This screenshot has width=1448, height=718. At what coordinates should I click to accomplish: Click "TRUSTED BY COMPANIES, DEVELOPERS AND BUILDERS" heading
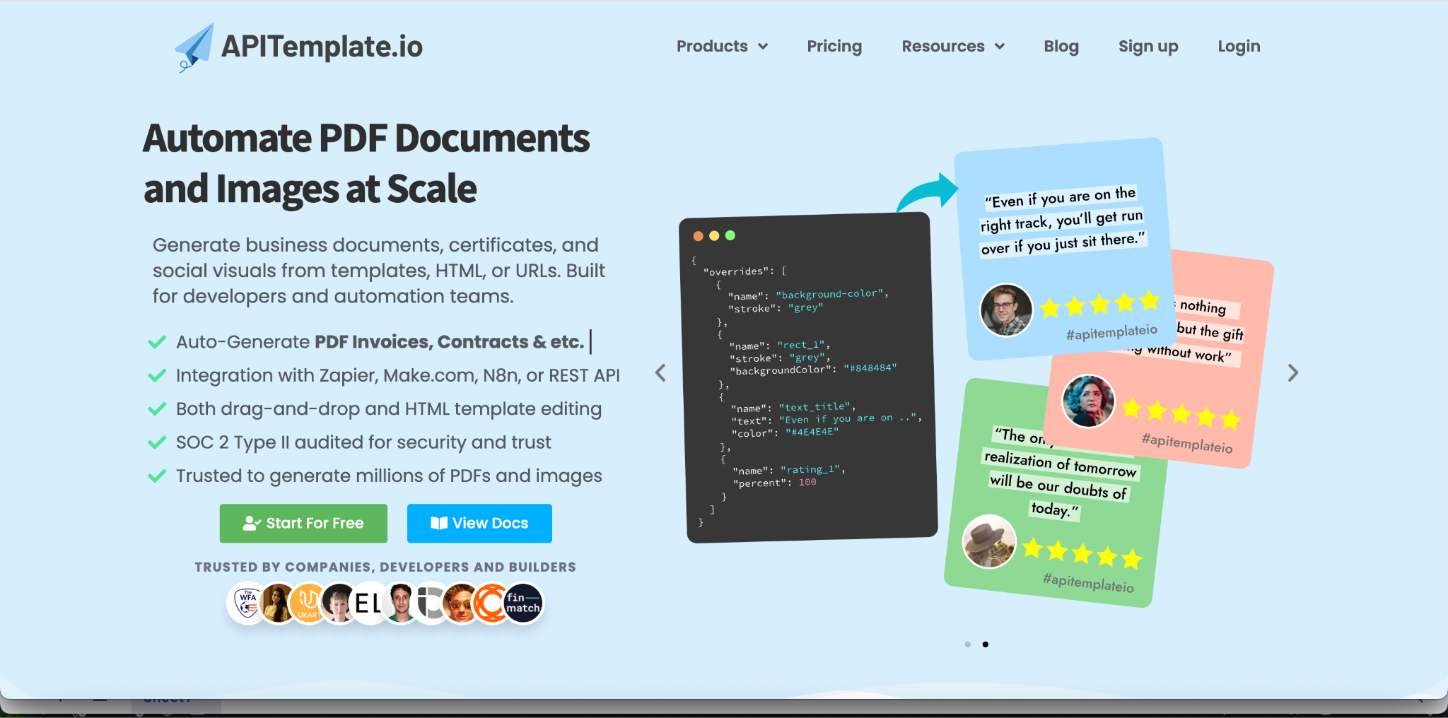[385, 567]
